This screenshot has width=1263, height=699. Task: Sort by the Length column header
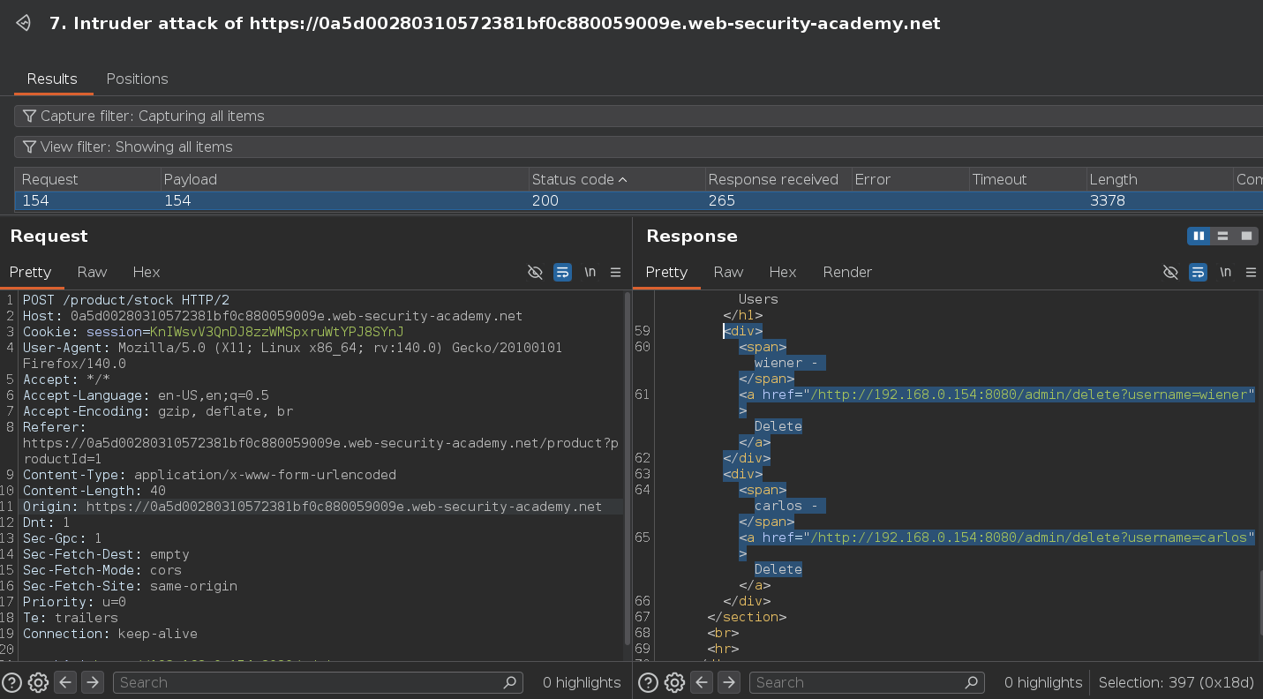coord(1158,179)
